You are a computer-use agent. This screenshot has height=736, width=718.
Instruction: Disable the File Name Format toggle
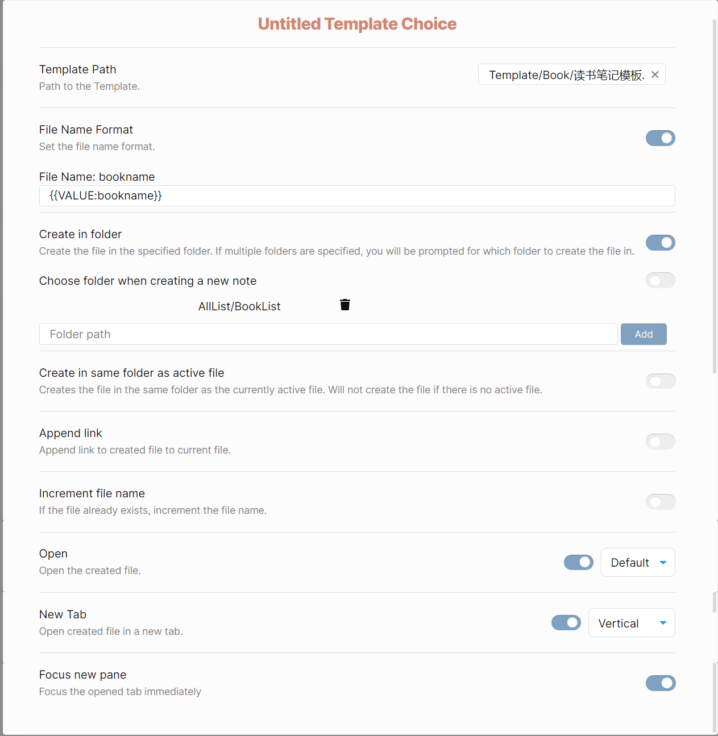[x=660, y=138]
